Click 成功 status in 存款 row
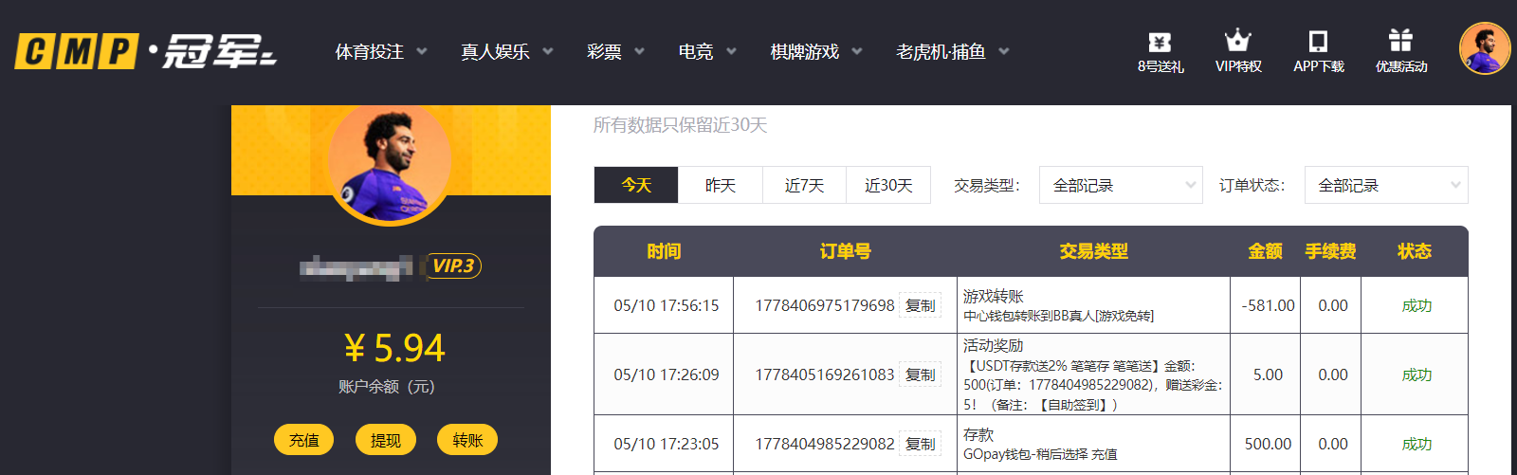 pos(1416,444)
